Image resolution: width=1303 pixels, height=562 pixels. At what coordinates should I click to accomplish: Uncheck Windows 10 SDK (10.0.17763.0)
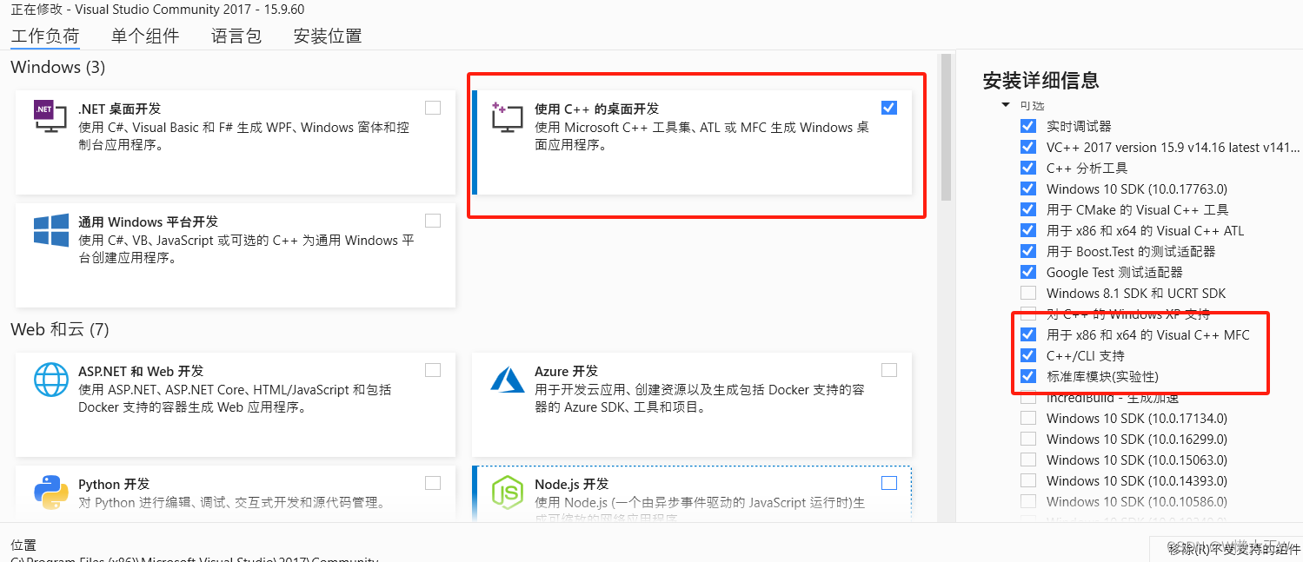pyautogui.click(x=1028, y=188)
